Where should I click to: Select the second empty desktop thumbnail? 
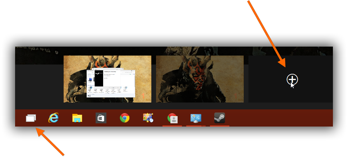(200, 79)
